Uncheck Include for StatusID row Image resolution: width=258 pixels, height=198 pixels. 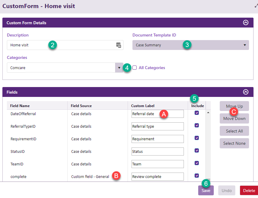[197, 150]
